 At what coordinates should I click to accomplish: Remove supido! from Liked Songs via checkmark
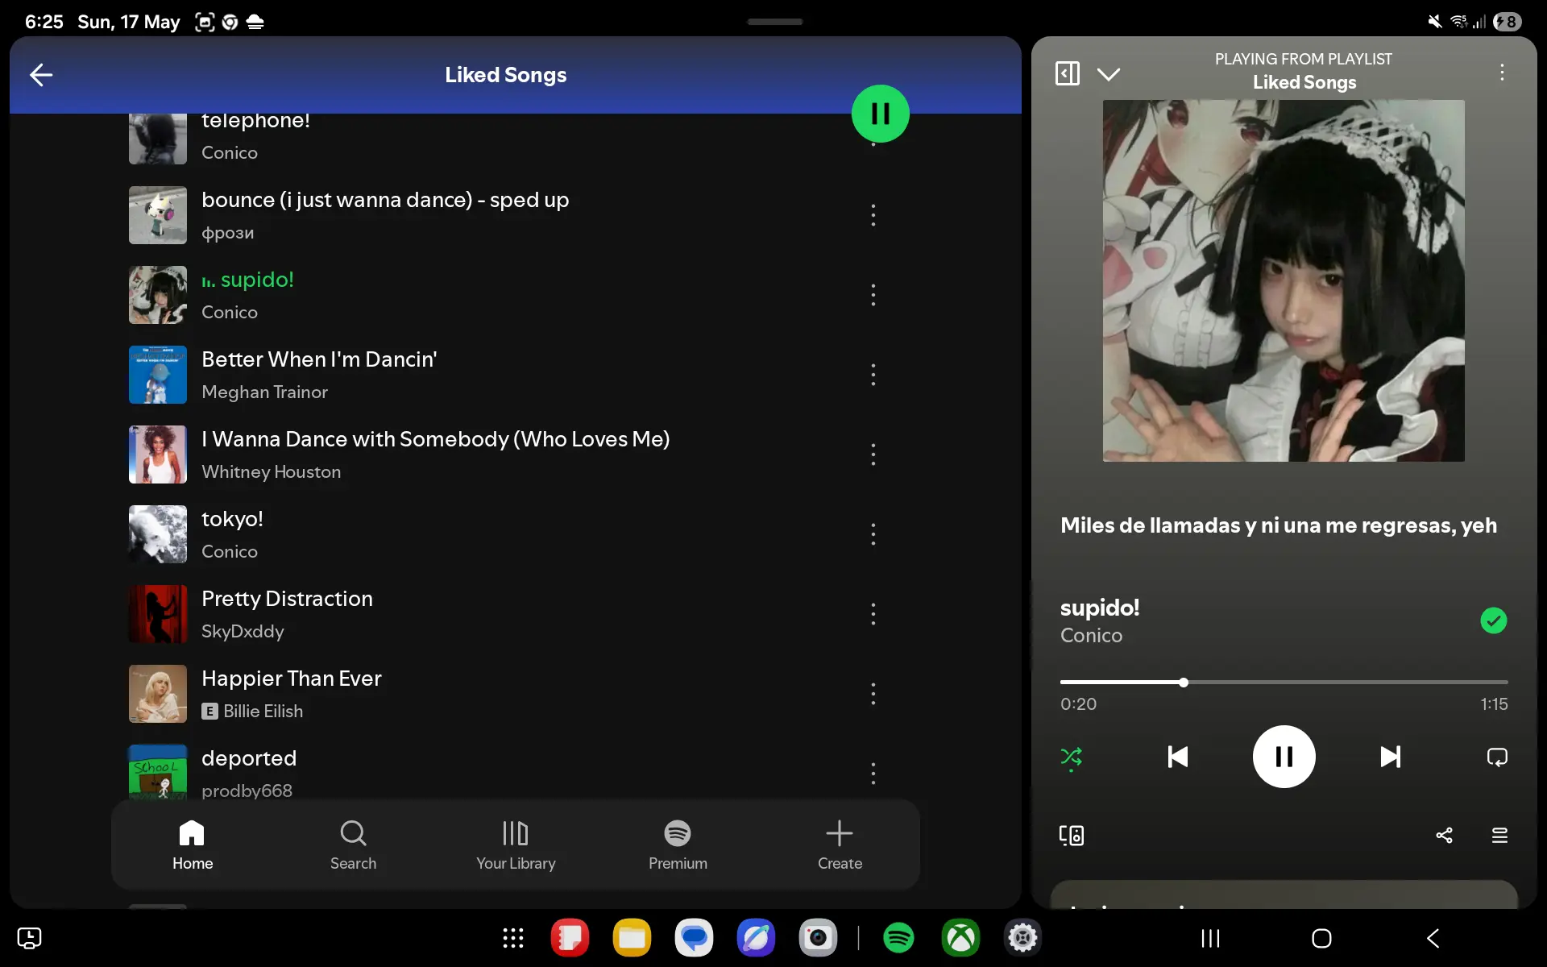[x=1494, y=620]
